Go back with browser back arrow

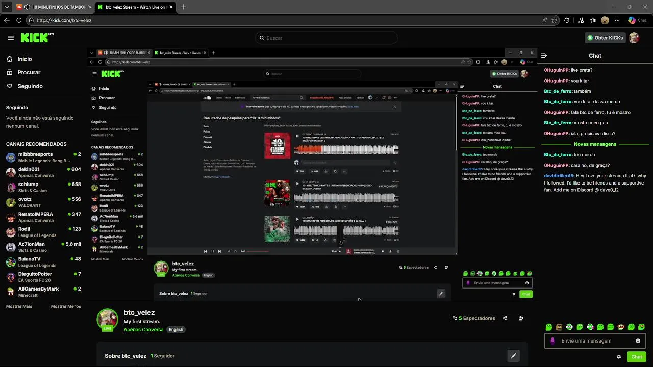[x=7, y=20]
